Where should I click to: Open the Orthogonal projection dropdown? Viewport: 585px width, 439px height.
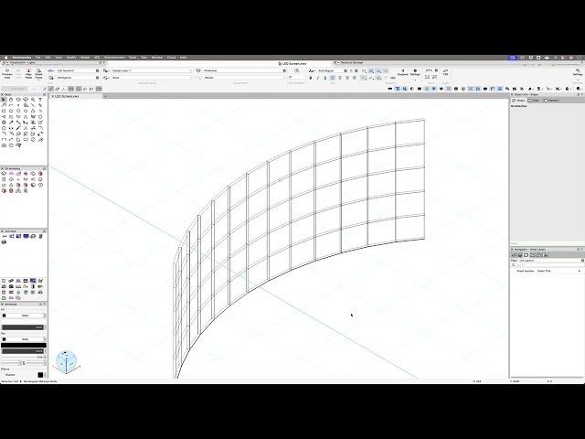pyautogui.click(x=76, y=78)
